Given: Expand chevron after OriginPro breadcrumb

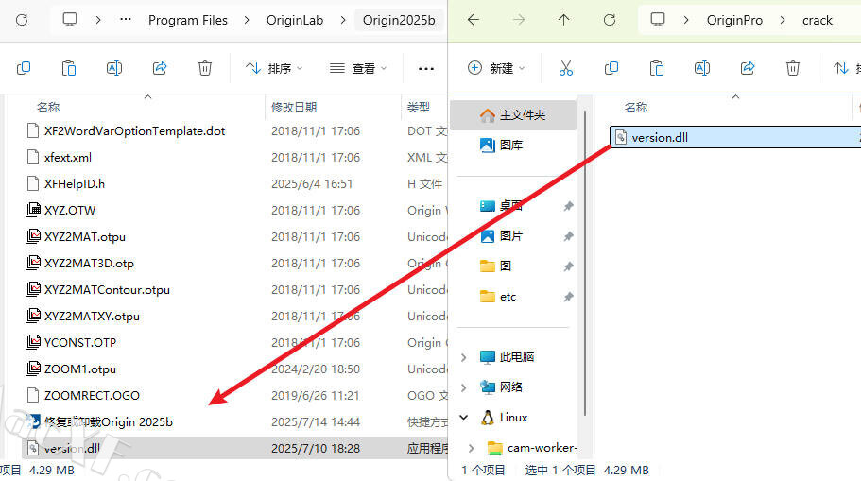Looking at the screenshot, I should click(x=783, y=20).
